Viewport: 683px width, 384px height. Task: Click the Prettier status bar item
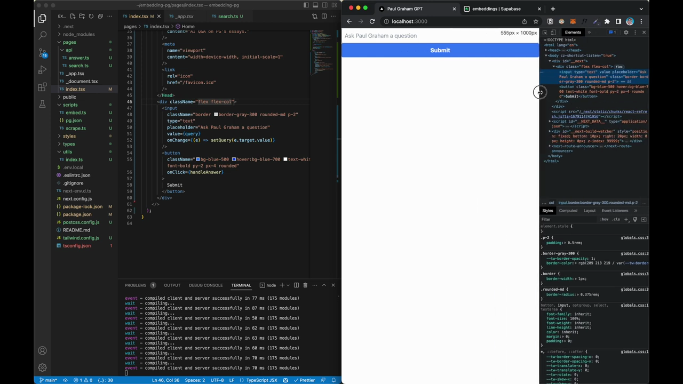pyautogui.click(x=304, y=380)
